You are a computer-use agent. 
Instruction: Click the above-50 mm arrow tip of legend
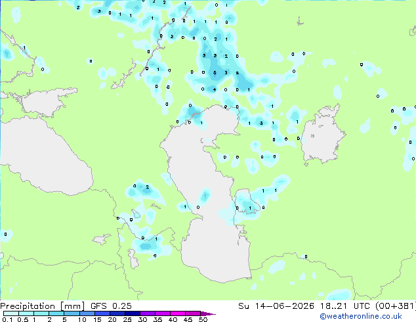pos(208,313)
